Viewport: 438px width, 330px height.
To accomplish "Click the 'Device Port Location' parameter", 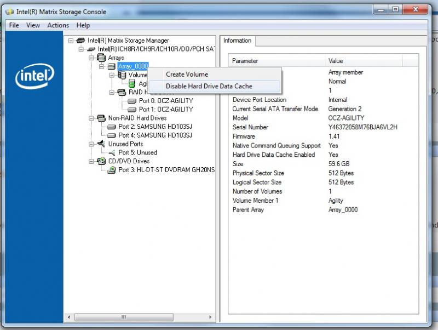I will pos(260,100).
